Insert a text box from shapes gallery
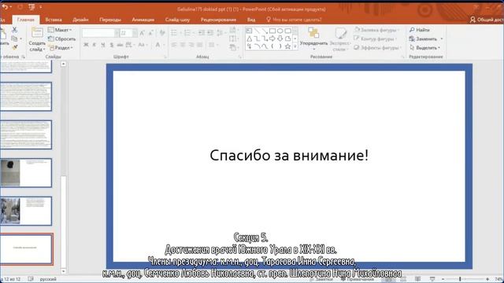 pyautogui.click(x=249, y=31)
